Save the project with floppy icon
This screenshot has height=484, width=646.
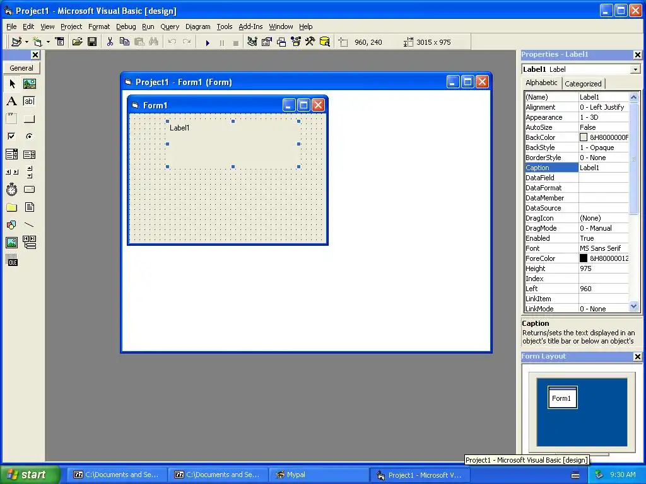coord(92,42)
